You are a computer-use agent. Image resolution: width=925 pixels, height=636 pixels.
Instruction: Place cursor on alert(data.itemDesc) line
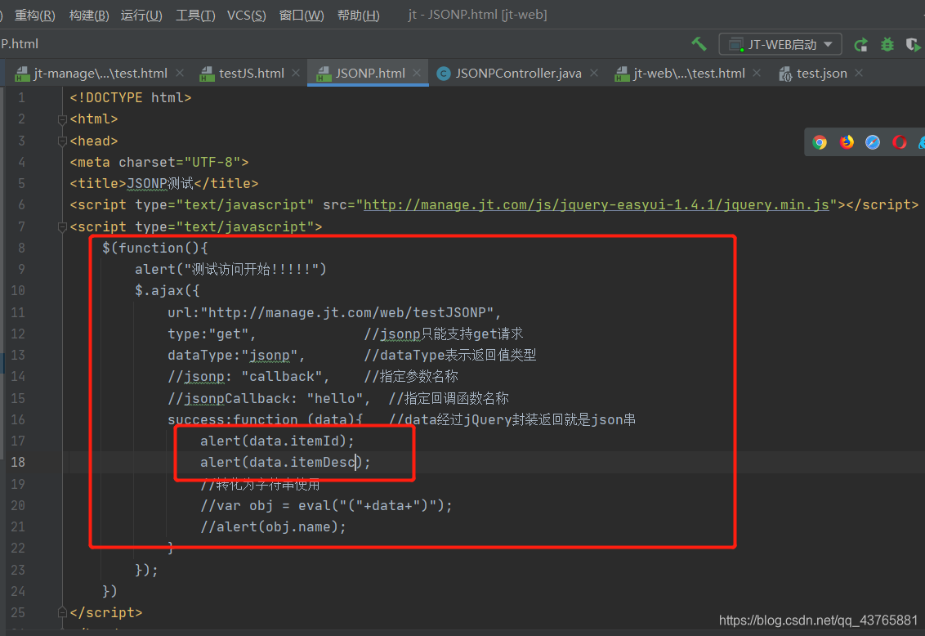285,462
